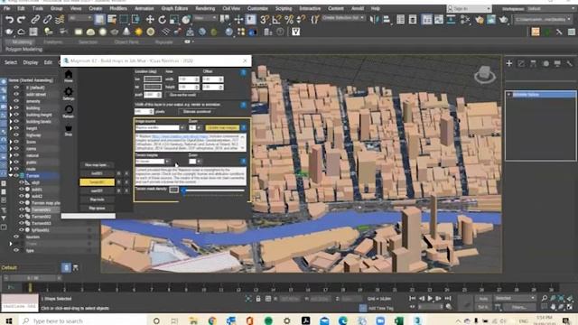This screenshot has width=578, height=325.
Task: Expand the 'building' layer arrow
Action: (11, 108)
